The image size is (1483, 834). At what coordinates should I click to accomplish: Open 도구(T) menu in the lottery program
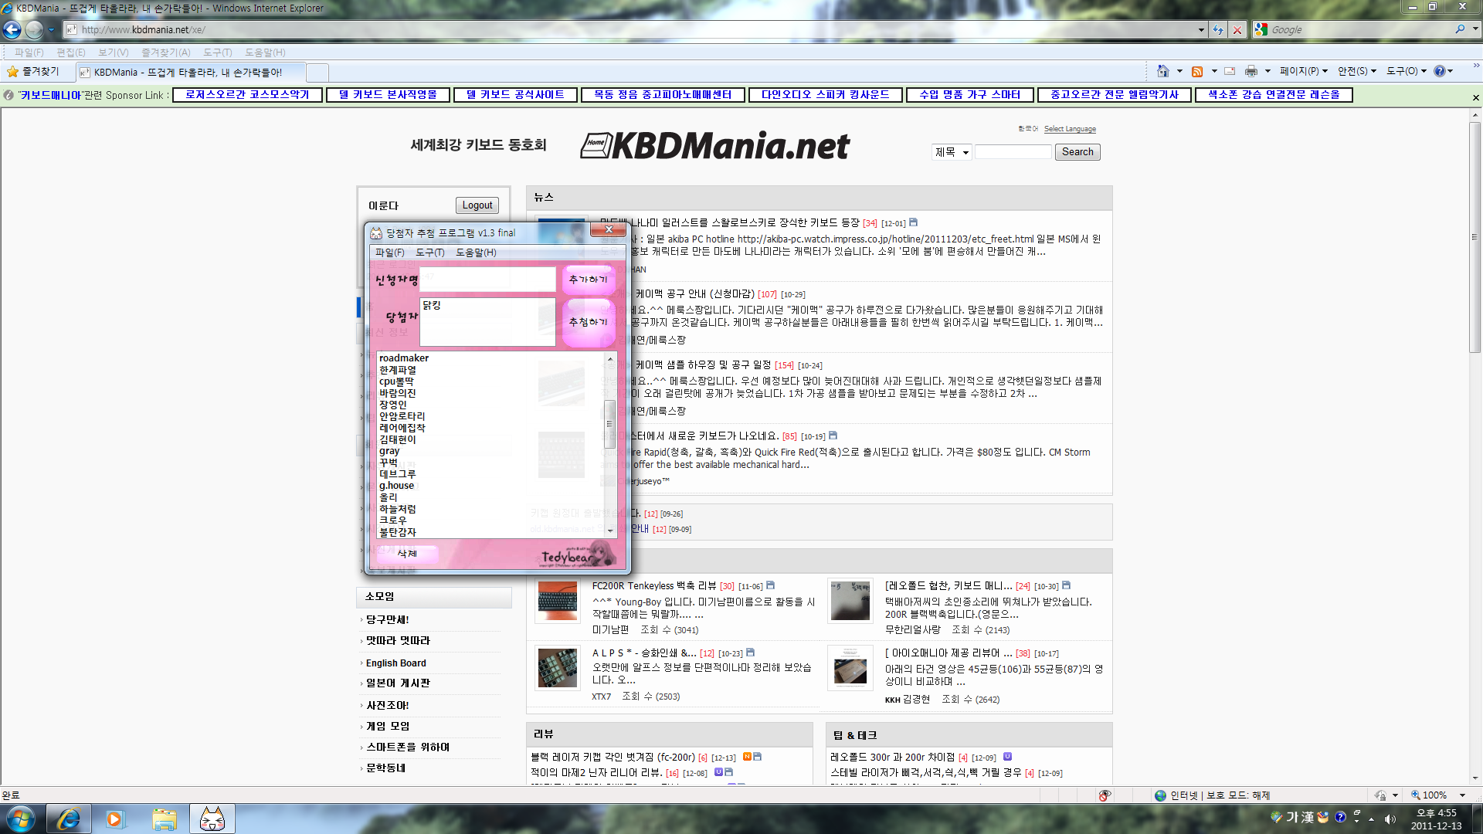(x=430, y=253)
